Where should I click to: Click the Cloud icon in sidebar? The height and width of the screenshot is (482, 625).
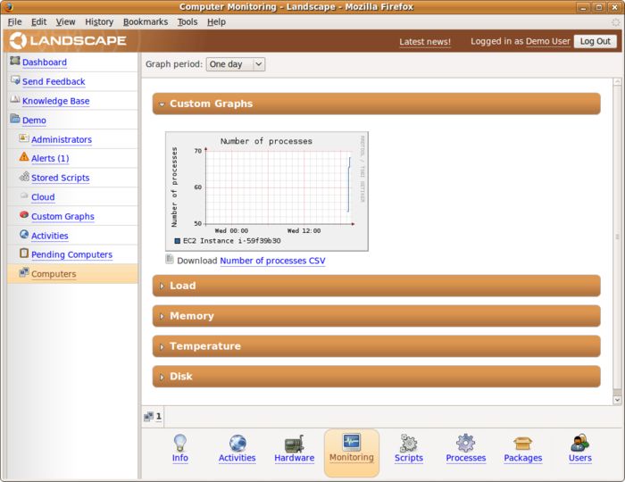point(24,195)
